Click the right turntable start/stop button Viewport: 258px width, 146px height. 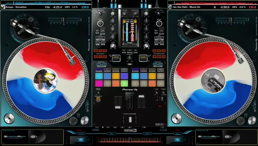coord(176,118)
